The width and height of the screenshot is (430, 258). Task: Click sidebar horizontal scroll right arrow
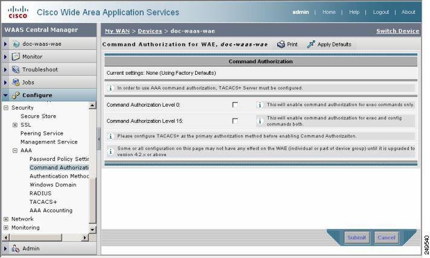85,238
